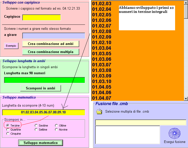Image resolution: width=188 pixels, height=148 pixels.
Task: Click Crea combinazione ad ambi button
Action: click(x=51, y=44)
